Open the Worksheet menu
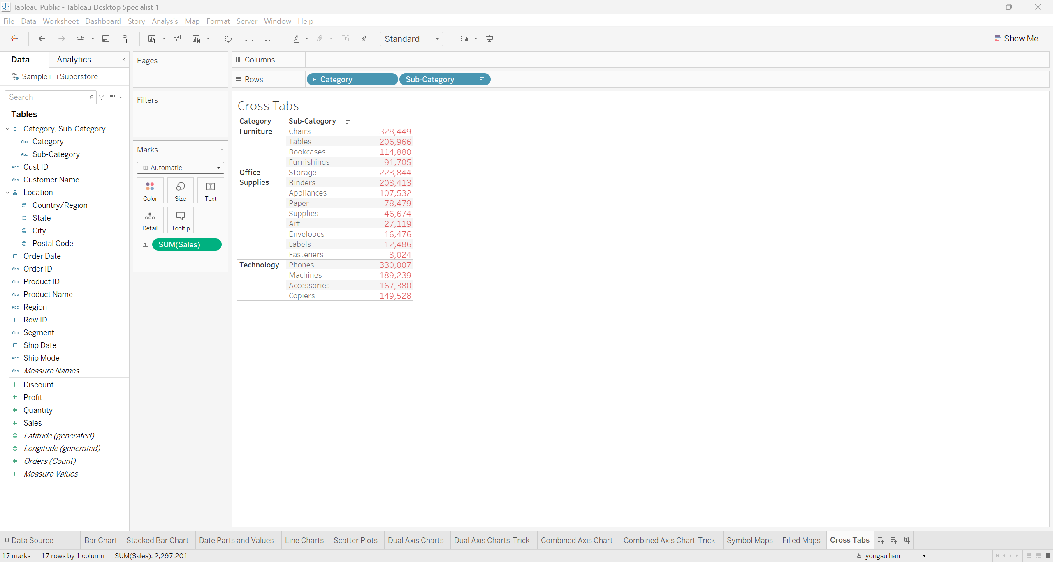Image resolution: width=1053 pixels, height=562 pixels. pyautogui.click(x=60, y=21)
